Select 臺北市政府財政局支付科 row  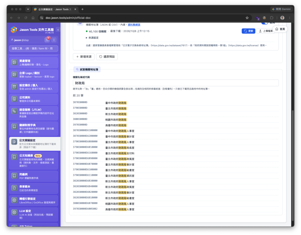tap(176, 153)
